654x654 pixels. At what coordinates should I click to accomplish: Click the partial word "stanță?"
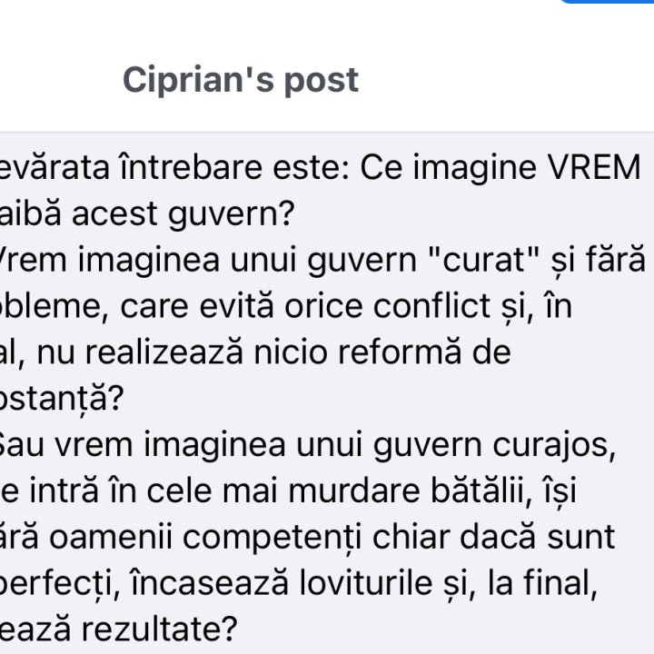[62, 399]
